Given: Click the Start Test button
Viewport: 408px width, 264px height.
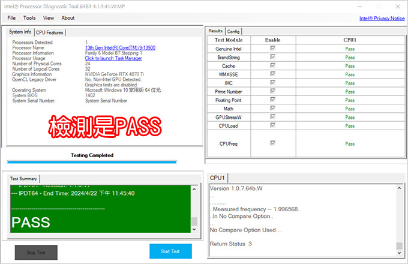Looking at the screenshot, I should point(170,251).
